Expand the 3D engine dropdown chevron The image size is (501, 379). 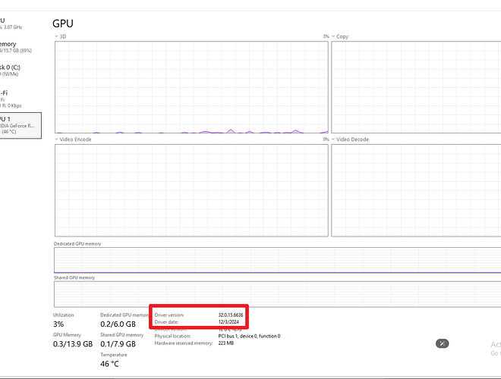click(57, 36)
